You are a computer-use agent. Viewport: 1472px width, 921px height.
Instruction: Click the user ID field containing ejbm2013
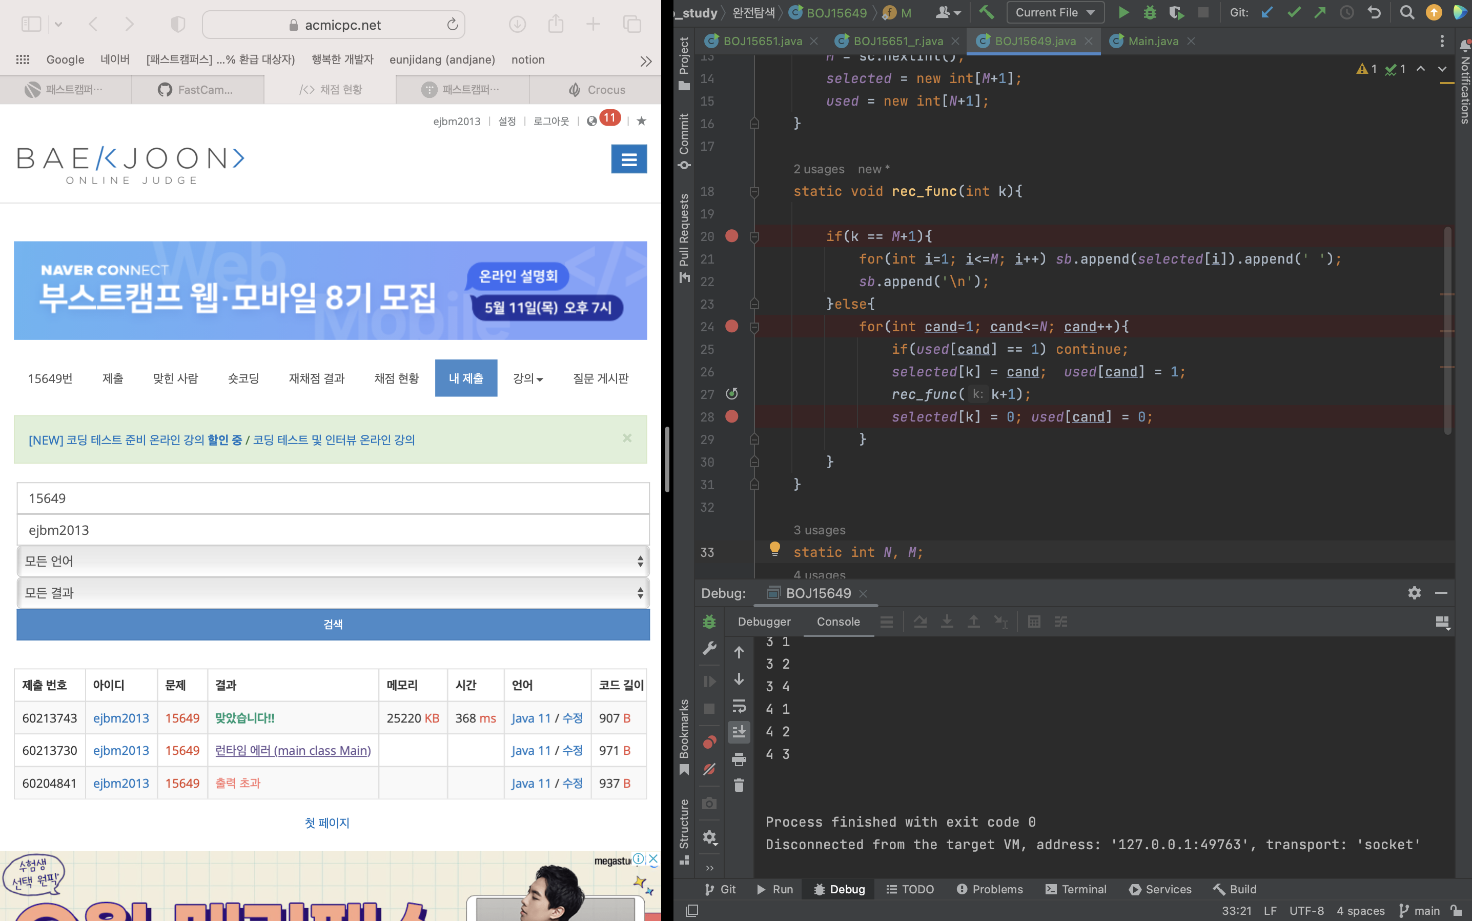(x=333, y=530)
